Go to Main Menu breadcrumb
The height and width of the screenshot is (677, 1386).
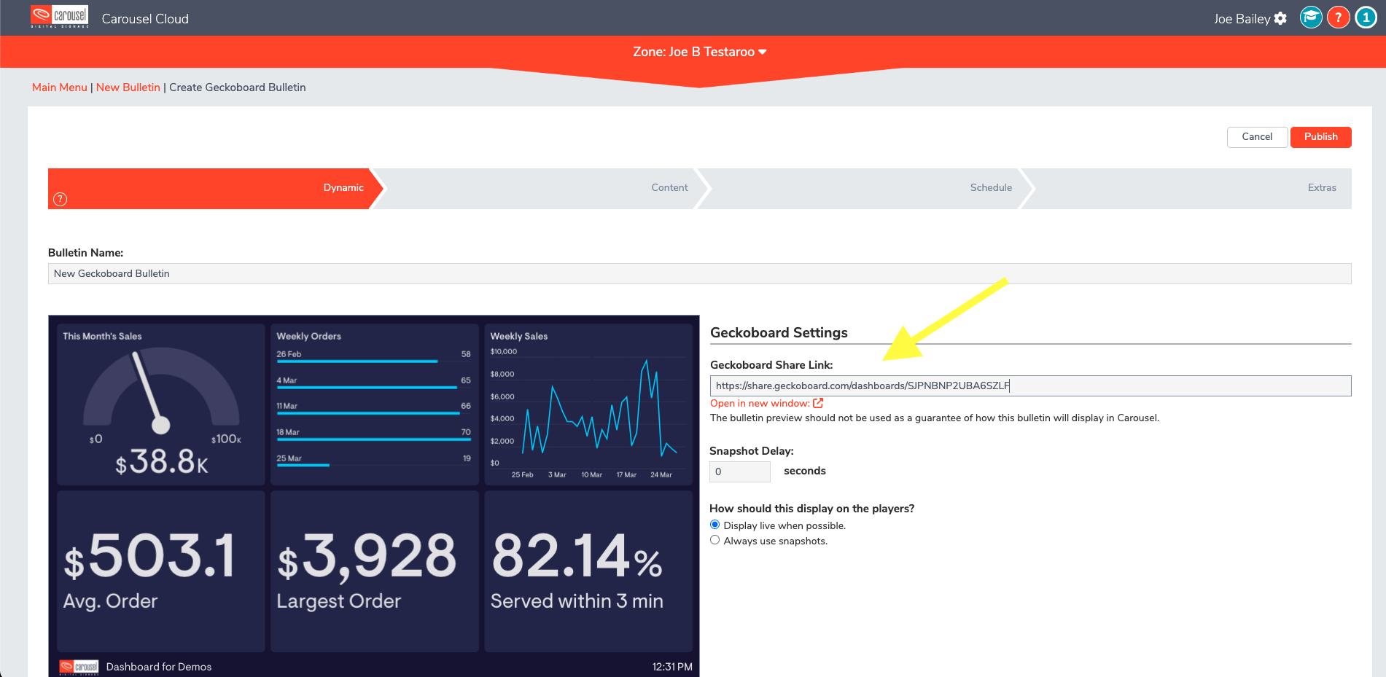(x=60, y=87)
